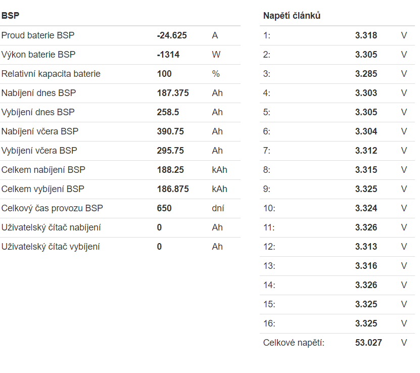Select the total voltage value 53.027
This screenshot has width=420, height=373.
pos(368,343)
